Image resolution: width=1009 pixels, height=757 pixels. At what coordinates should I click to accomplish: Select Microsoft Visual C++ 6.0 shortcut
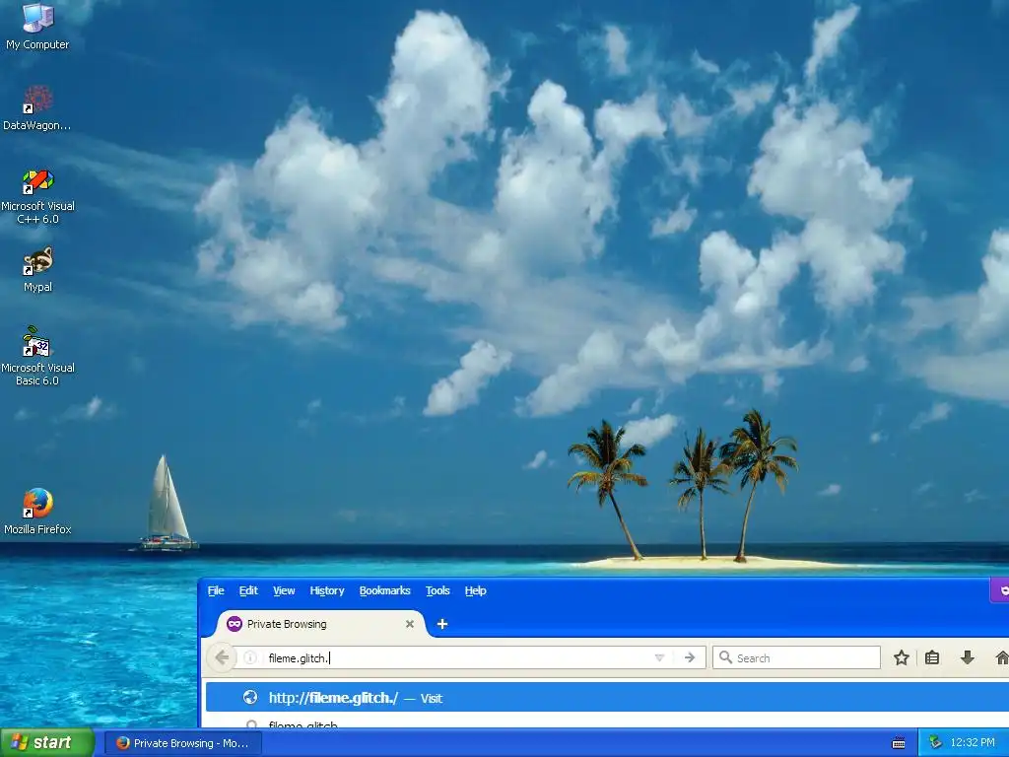point(37,196)
